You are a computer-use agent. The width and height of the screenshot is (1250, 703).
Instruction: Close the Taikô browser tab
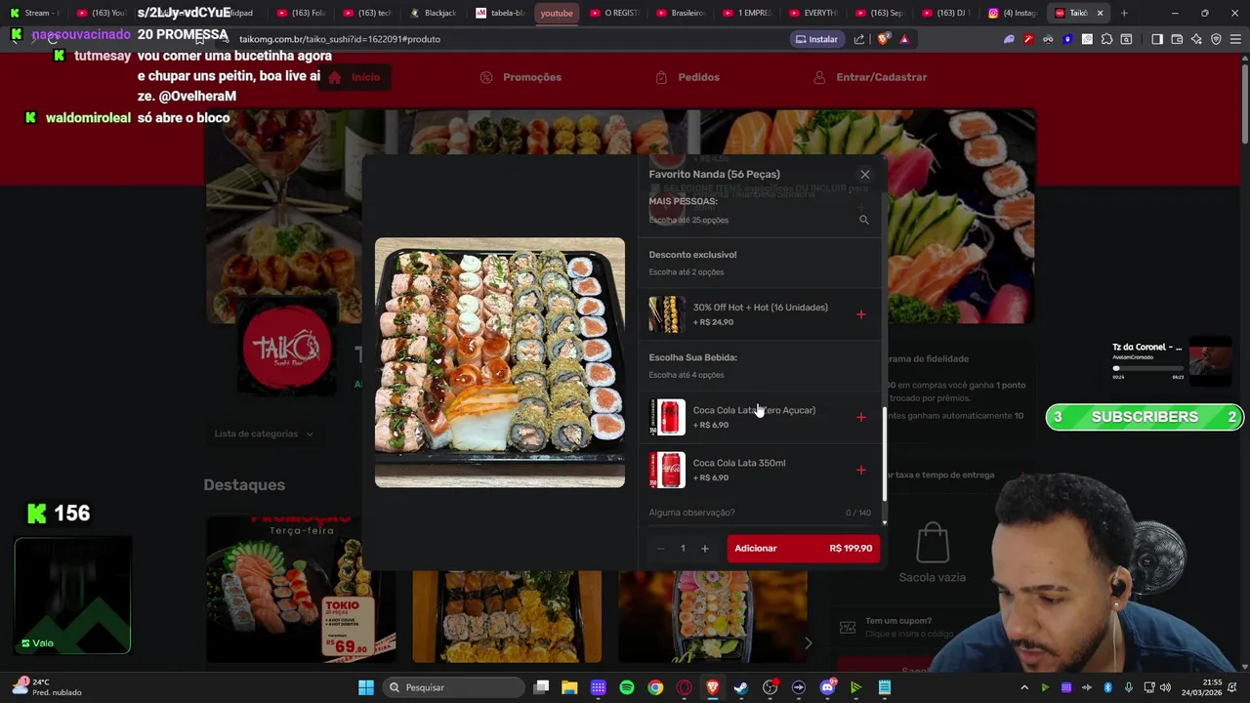point(1101,13)
